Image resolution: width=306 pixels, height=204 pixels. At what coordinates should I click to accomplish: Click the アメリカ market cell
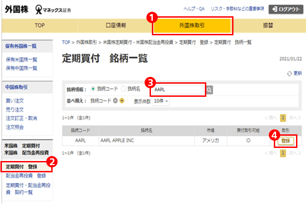(x=210, y=141)
